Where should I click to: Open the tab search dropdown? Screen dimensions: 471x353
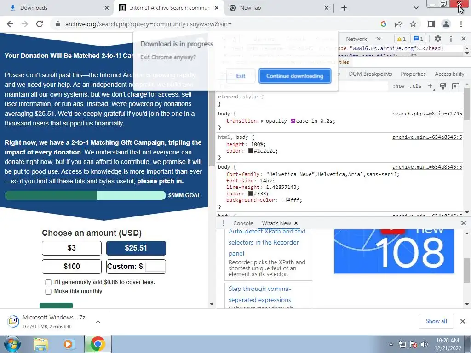click(416, 8)
